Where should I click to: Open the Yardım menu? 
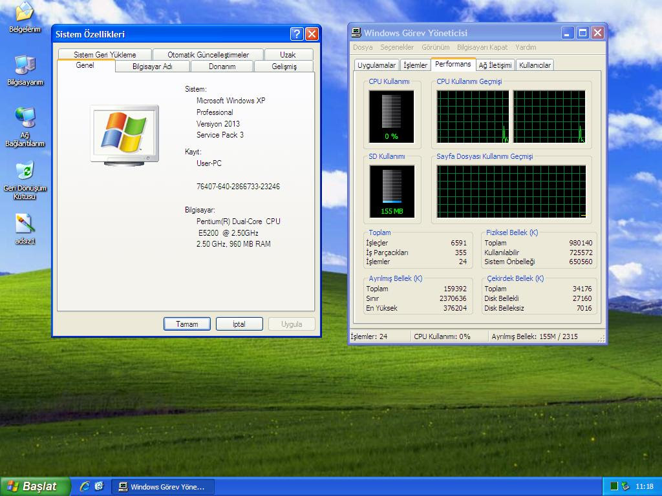point(526,47)
